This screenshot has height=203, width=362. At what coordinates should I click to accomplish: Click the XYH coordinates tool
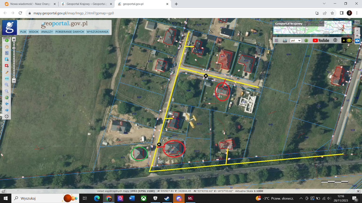click(x=7, y=78)
